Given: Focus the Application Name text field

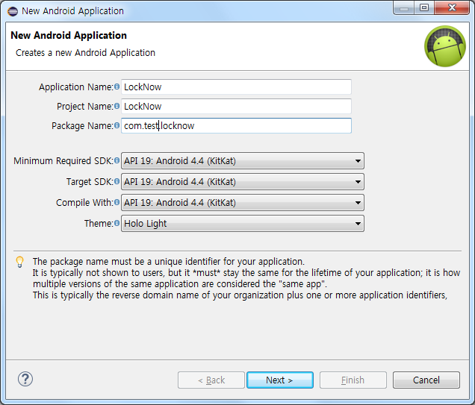Looking at the screenshot, I should [236, 87].
